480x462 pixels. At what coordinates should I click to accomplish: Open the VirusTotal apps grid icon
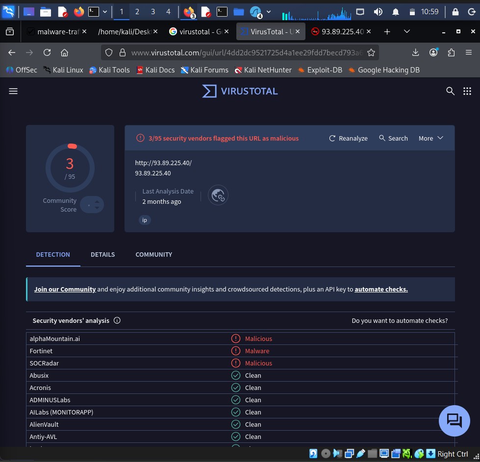(x=467, y=91)
